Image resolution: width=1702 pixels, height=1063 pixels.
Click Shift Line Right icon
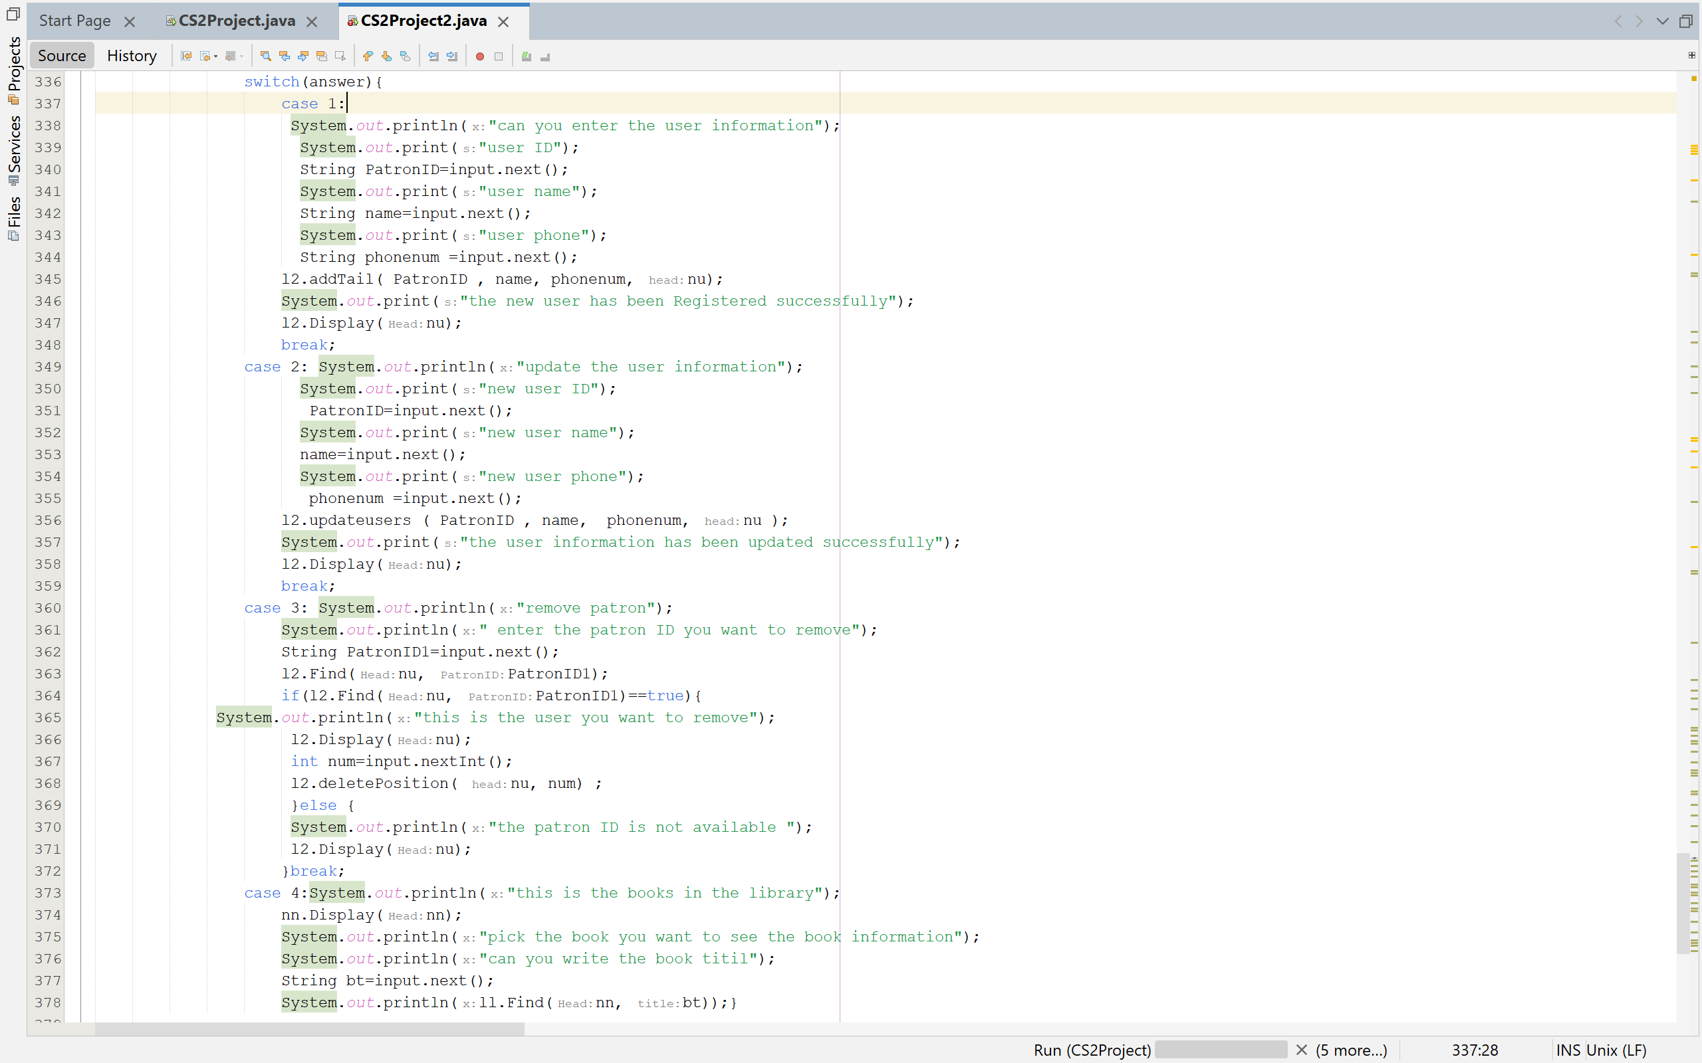452,56
